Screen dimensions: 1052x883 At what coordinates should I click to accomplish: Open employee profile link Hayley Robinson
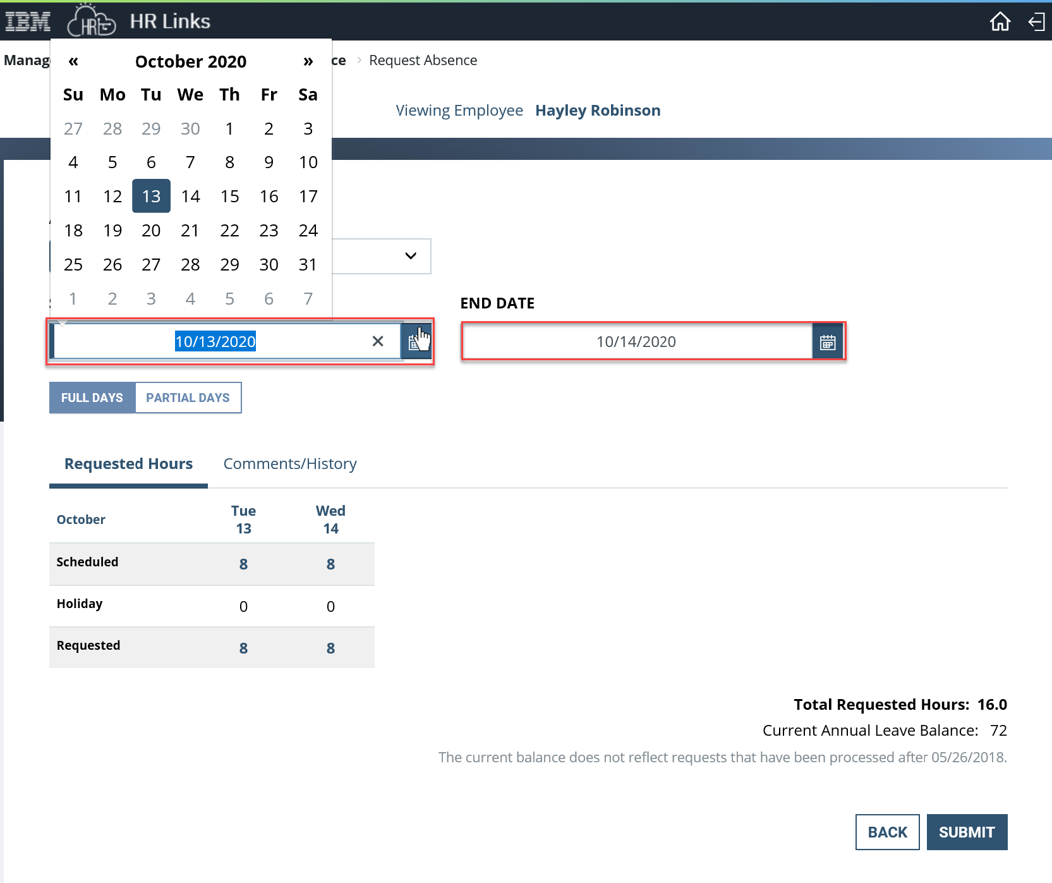[x=597, y=110]
